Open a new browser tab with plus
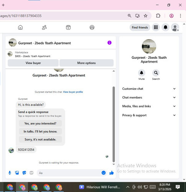The height and width of the screenshot is (192, 186). [3, 5]
